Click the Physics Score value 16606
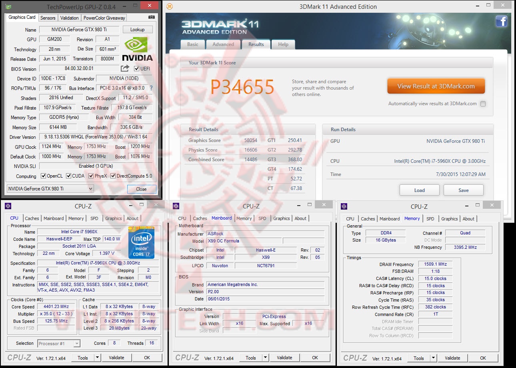The height and width of the screenshot is (368, 516). click(251, 150)
